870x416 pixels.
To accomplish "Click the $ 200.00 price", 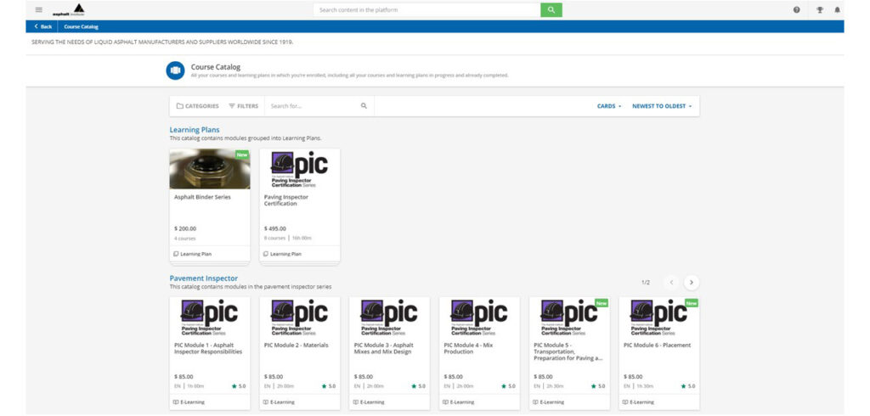I will (x=185, y=228).
